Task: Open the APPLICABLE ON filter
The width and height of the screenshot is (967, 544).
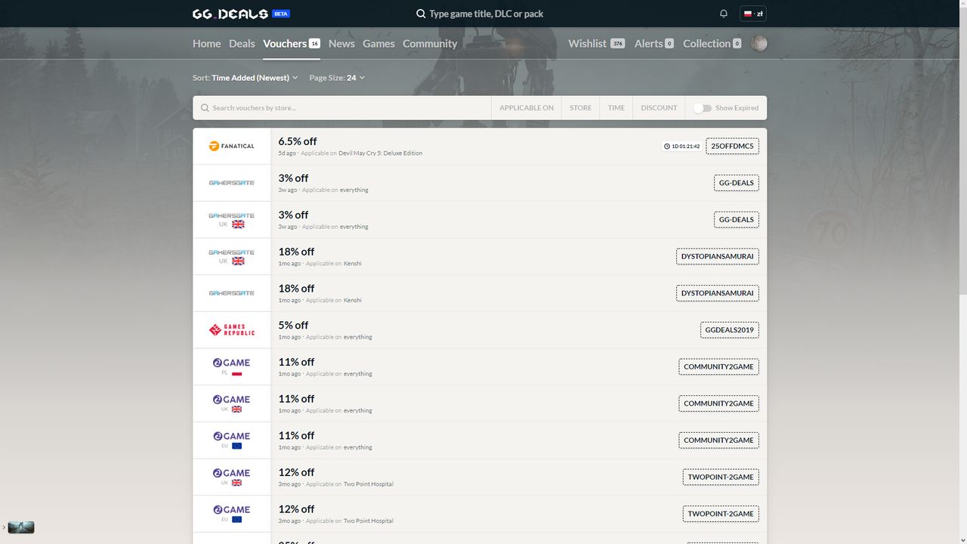Action: (527, 108)
